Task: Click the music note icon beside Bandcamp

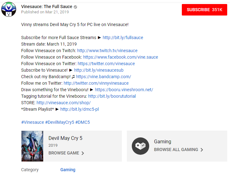Action: pyautogui.click(x=73, y=77)
